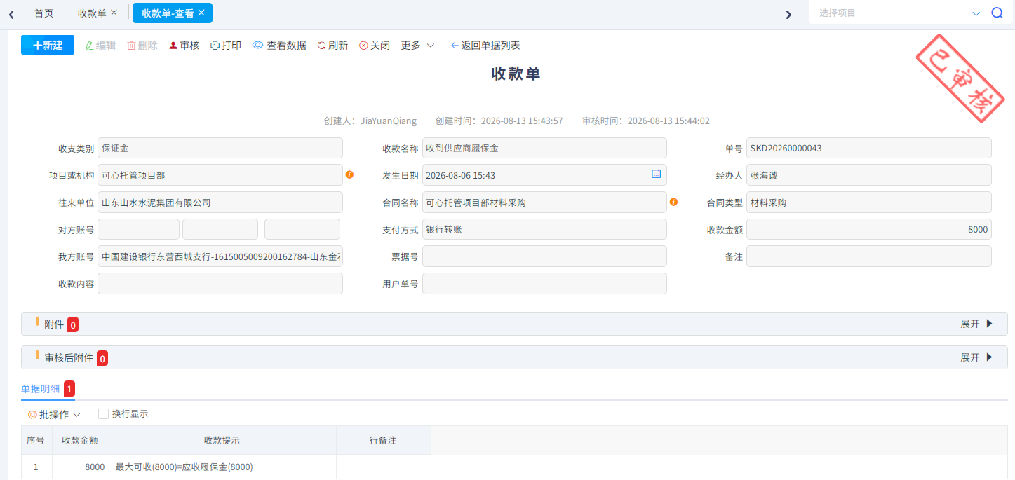Click the info icon beside 合同名称

pos(673,202)
